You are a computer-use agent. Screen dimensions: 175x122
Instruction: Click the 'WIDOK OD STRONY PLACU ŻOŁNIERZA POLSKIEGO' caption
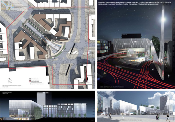pos(111,87)
